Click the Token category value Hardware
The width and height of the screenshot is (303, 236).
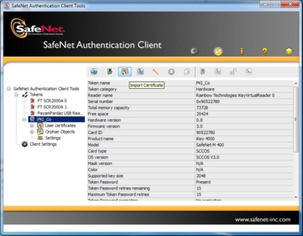205,89
